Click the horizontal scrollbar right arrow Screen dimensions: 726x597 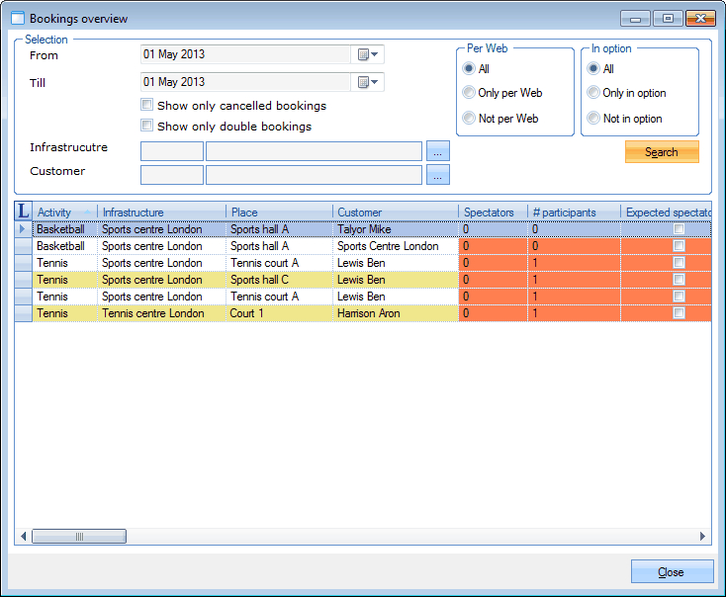703,536
